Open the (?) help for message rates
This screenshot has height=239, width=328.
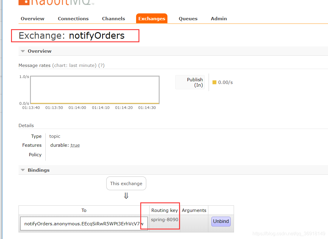coord(101,65)
